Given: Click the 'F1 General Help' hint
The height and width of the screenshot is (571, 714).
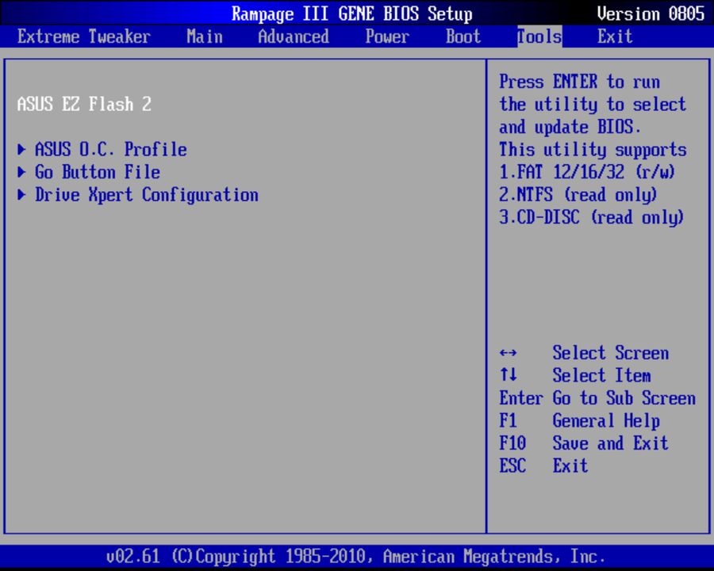Looking at the screenshot, I should (x=580, y=421).
